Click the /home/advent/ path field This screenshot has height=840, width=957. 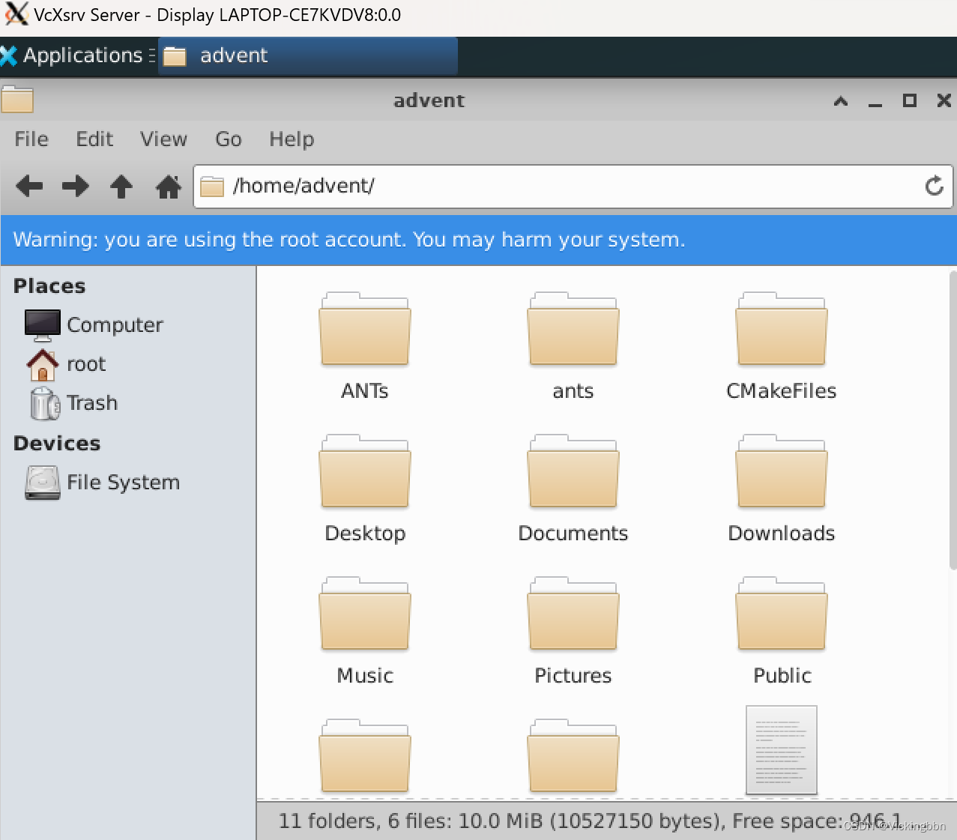(x=525, y=186)
